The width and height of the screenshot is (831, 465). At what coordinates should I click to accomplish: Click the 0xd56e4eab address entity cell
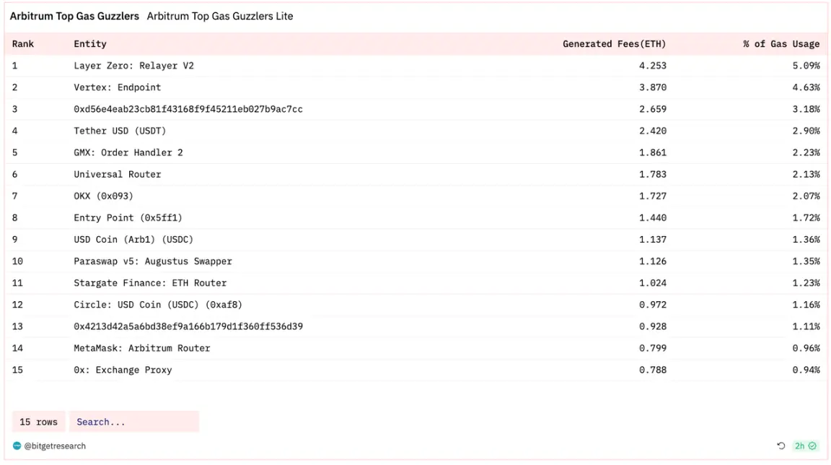tap(188, 109)
